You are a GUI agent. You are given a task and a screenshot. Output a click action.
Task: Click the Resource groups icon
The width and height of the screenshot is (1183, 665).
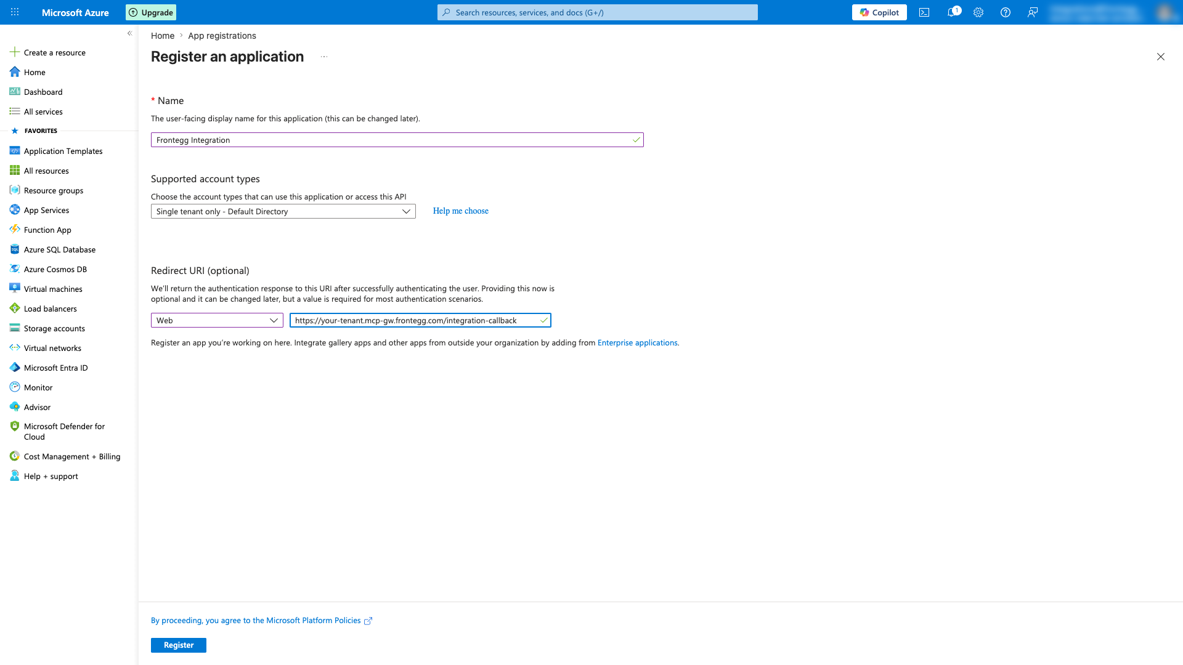coord(15,190)
